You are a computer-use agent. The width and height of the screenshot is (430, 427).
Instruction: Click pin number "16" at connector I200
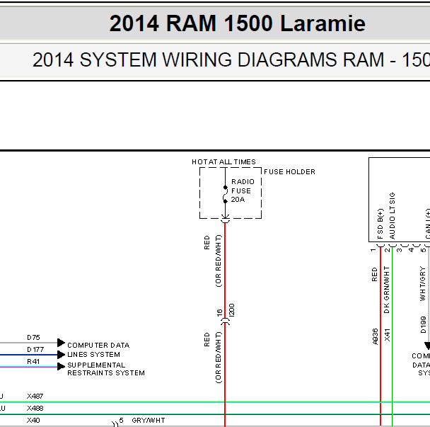tap(219, 312)
